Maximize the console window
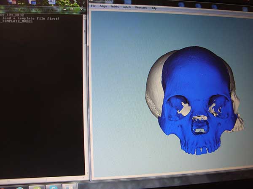This screenshot has height=189, width=253. tap(71, 8)
